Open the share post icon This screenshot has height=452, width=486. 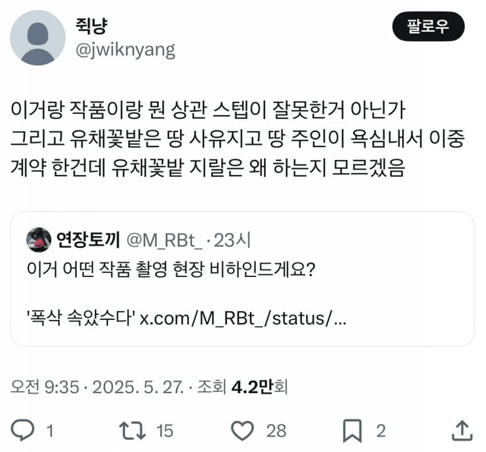pos(461,430)
